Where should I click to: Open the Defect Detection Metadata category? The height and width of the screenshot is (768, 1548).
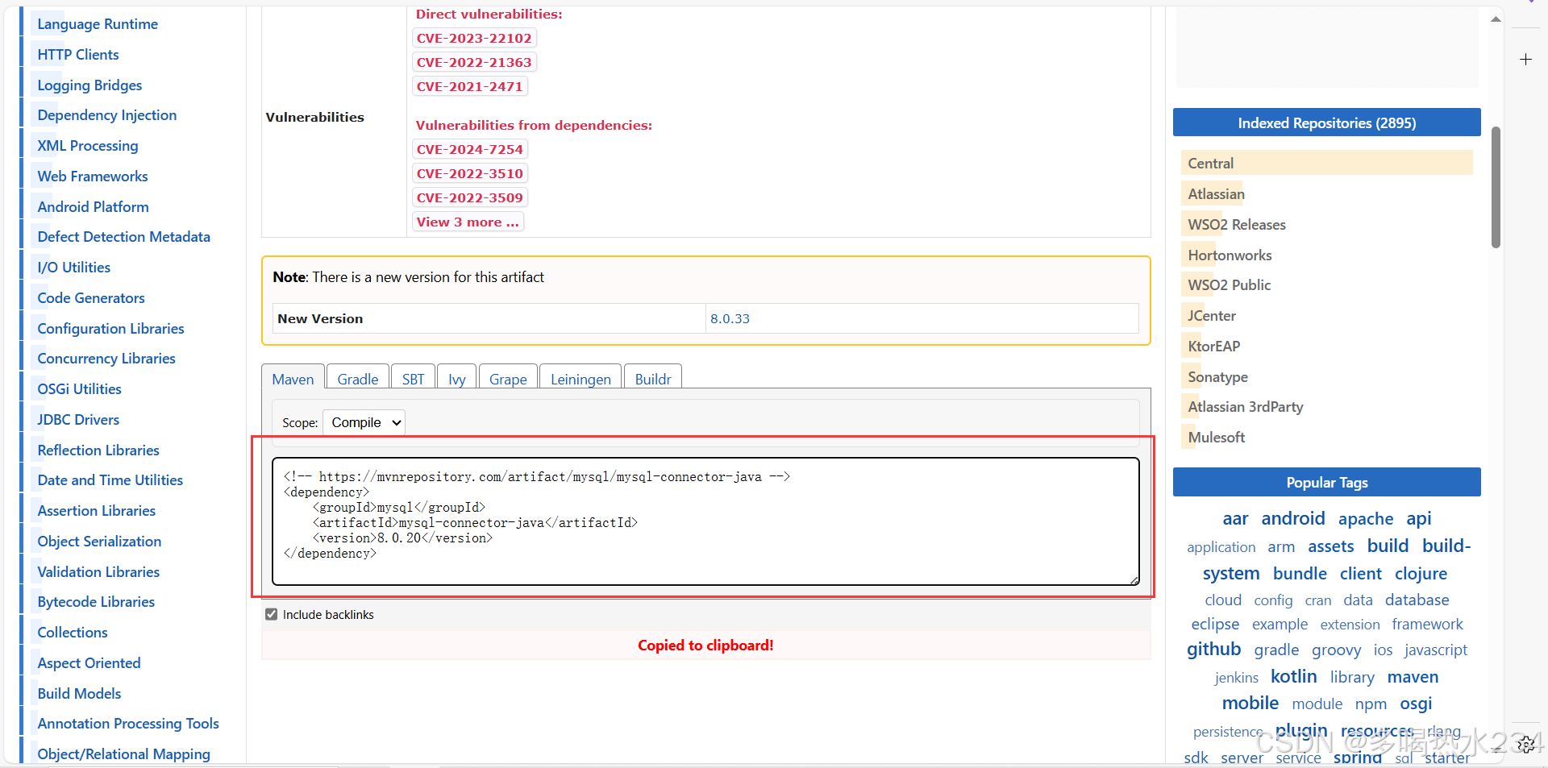pyautogui.click(x=123, y=237)
